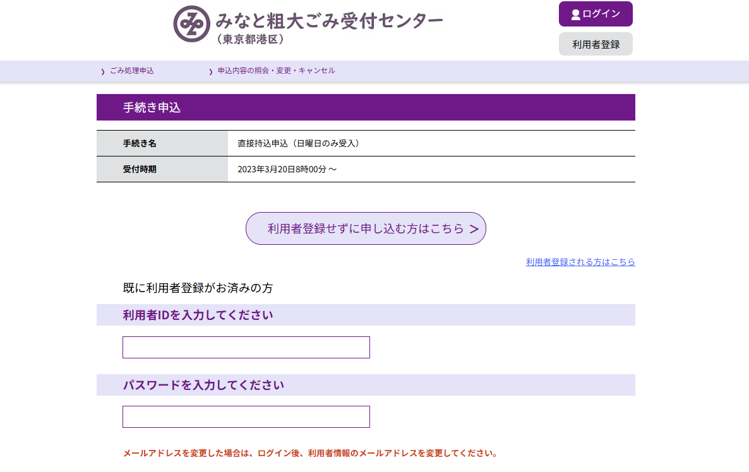
Task: Click the chevron before ごみ処理申込
Action: (103, 72)
